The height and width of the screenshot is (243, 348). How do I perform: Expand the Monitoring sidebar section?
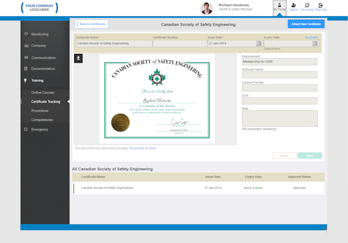39,34
